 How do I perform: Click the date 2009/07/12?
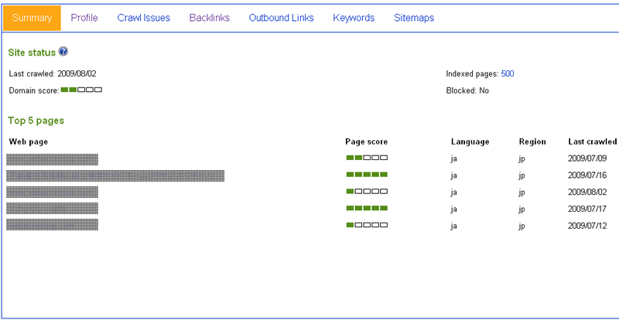(x=587, y=226)
